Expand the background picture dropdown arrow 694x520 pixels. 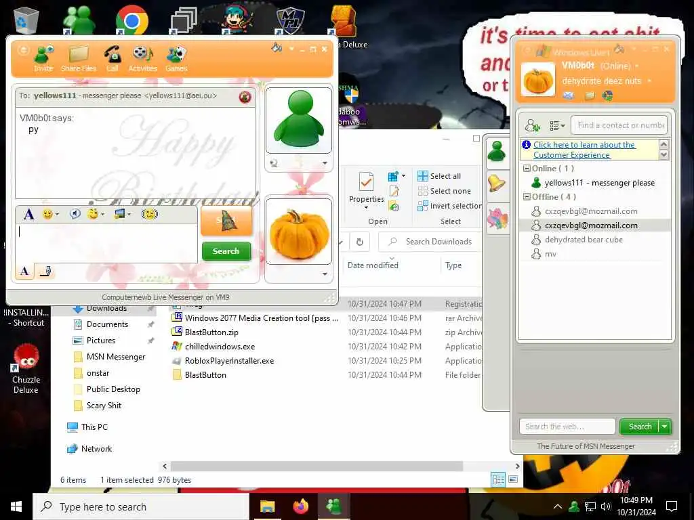pos(129,215)
